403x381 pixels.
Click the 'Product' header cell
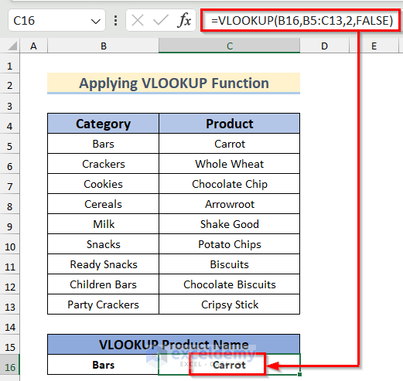pyautogui.click(x=230, y=124)
